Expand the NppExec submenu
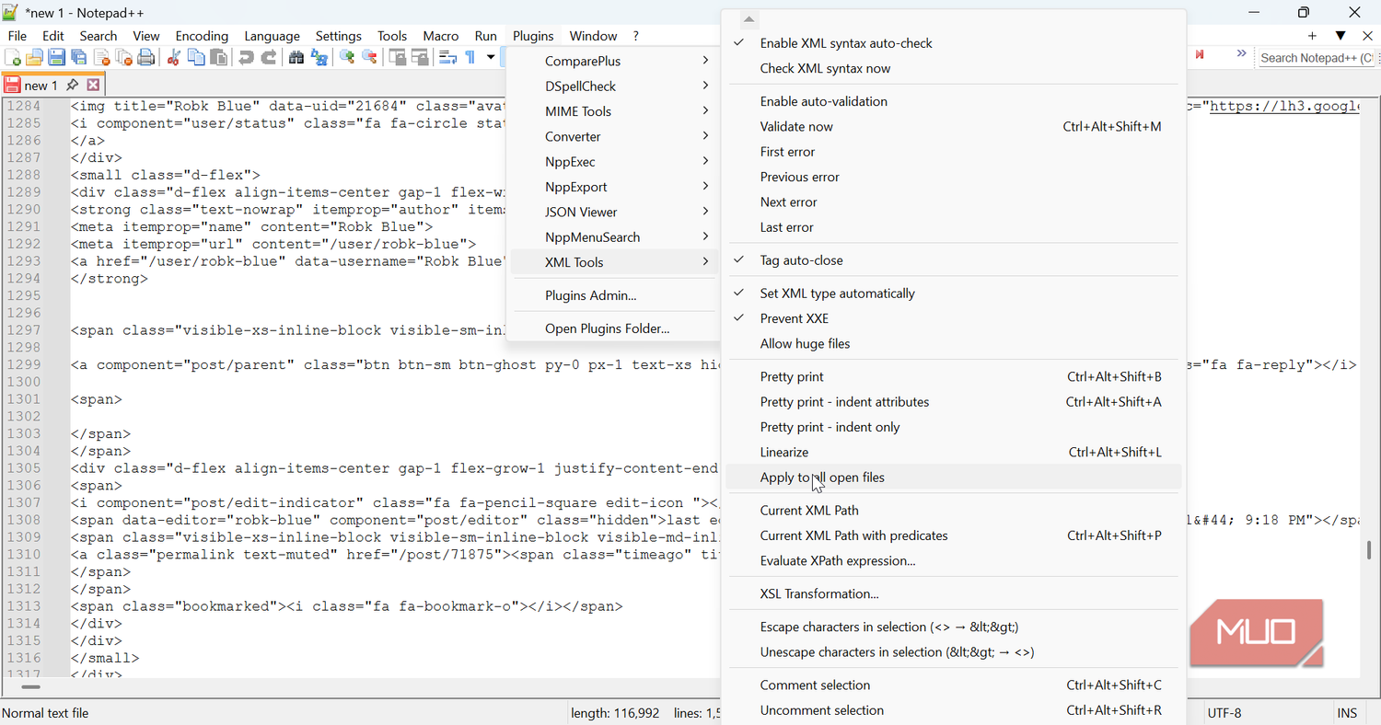The height and width of the screenshot is (725, 1381). (x=613, y=161)
